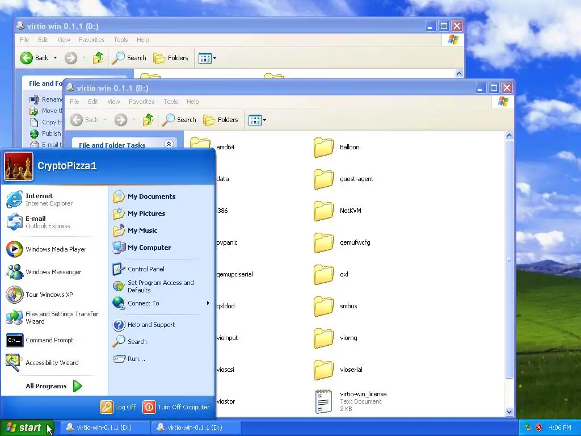This screenshot has width=581, height=436.
Task: Collapse File and Folder Tasks panel
Action: (169, 144)
